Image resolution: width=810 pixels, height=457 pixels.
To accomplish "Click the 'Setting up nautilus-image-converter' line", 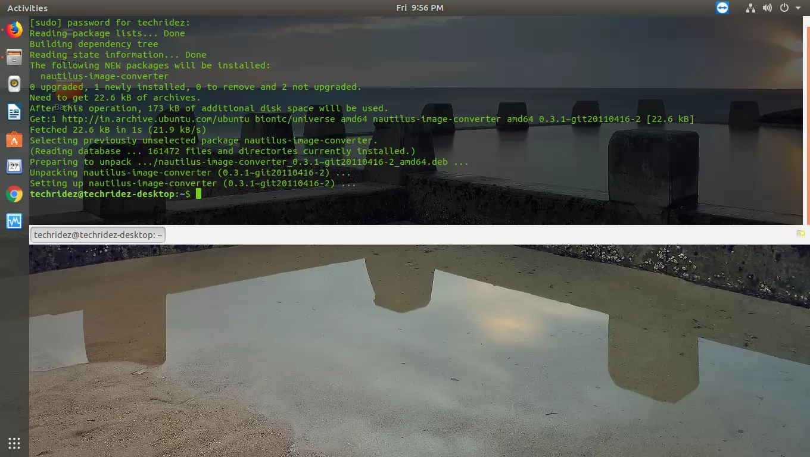I will click(x=193, y=183).
